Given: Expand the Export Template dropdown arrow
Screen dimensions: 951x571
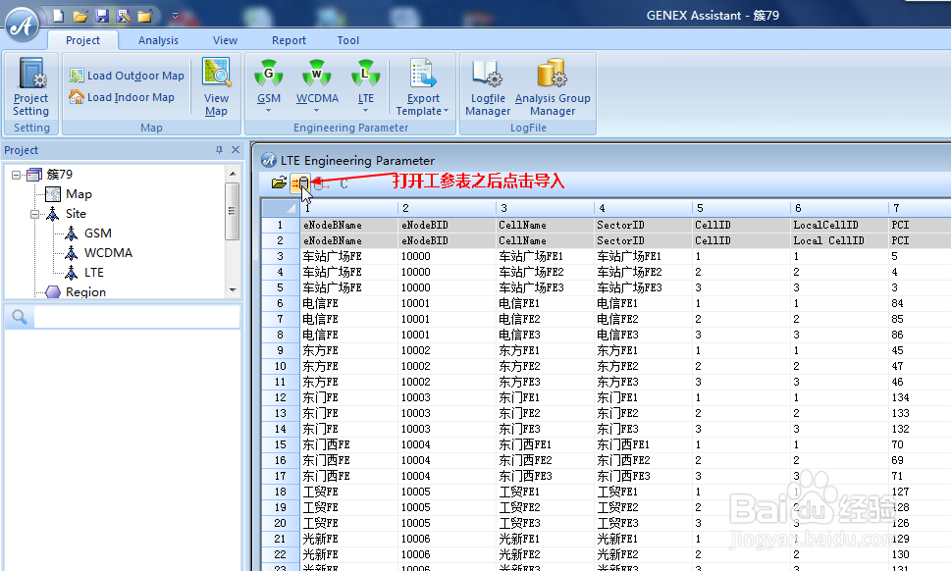Looking at the screenshot, I should tap(446, 111).
